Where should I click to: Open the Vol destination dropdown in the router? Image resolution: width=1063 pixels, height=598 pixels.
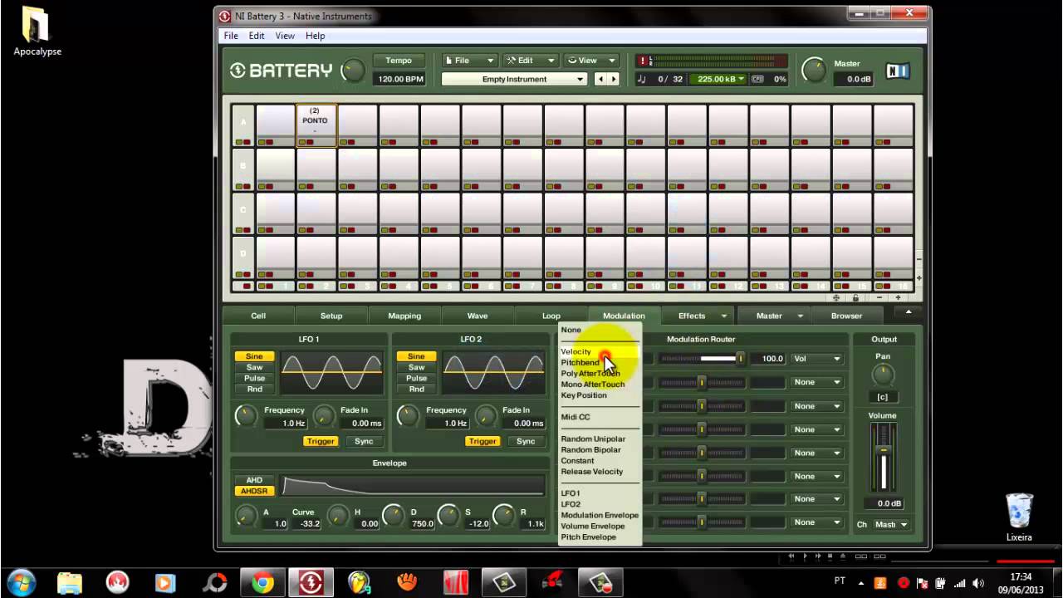817,359
